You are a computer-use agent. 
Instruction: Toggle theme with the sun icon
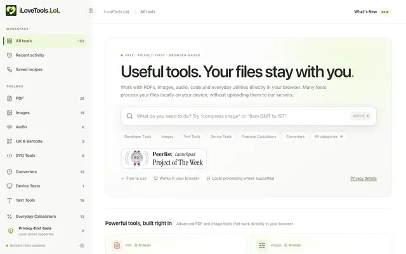pyautogui.click(x=82, y=246)
